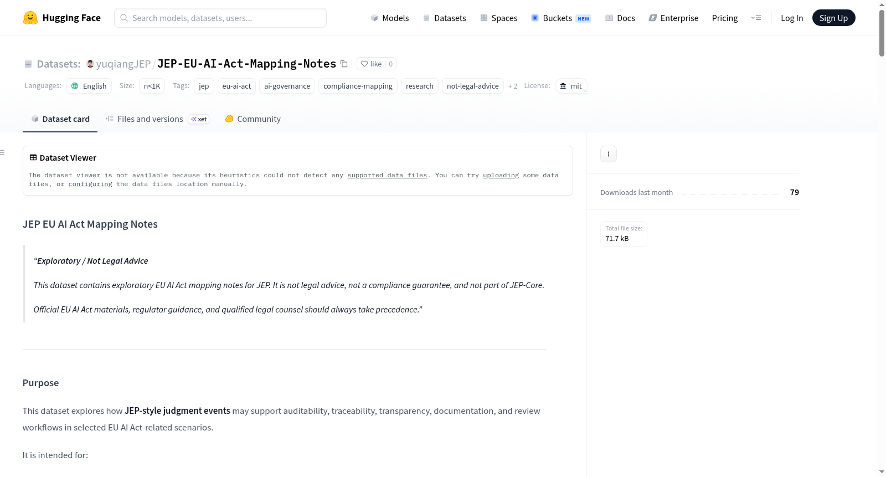Expand the +2 additional tags
886x477 pixels.
click(513, 86)
